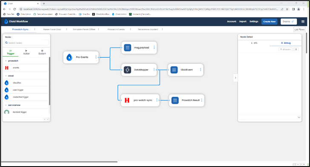
Task: Collapse Node Detail panel with chevron
Action: (x=235, y=78)
